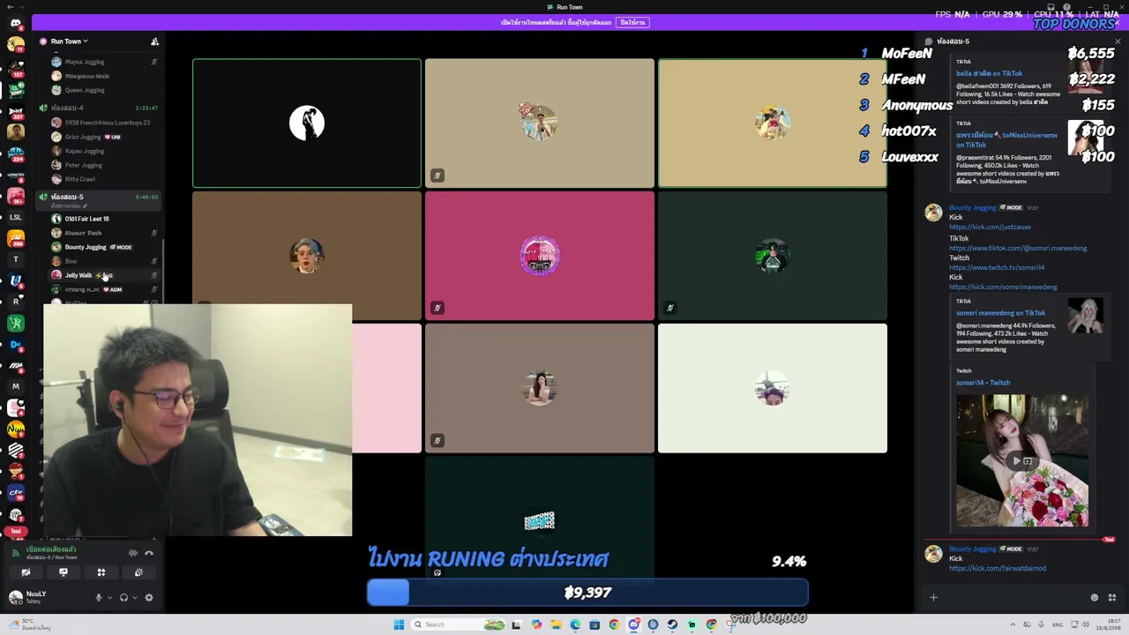Click the donation goal progress bar
Image resolution: width=1129 pixels, height=635 pixels.
pyautogui.click(x=587, y=593)
